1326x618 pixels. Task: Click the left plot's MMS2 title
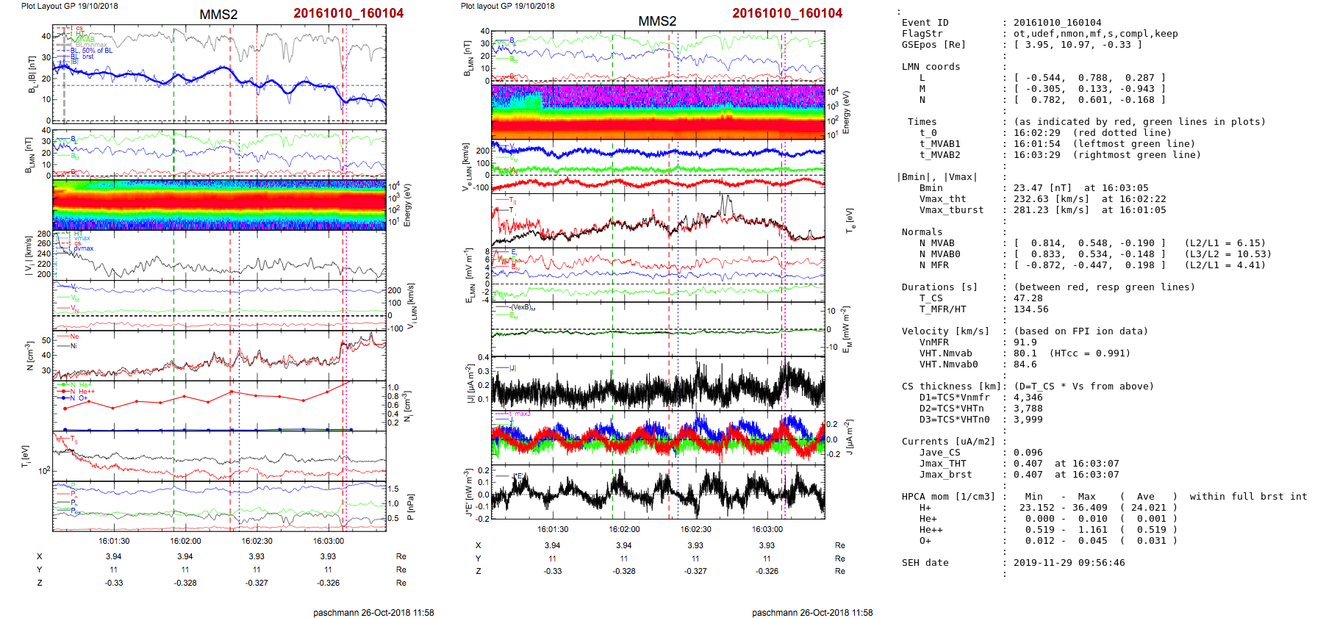click(218, 15)
